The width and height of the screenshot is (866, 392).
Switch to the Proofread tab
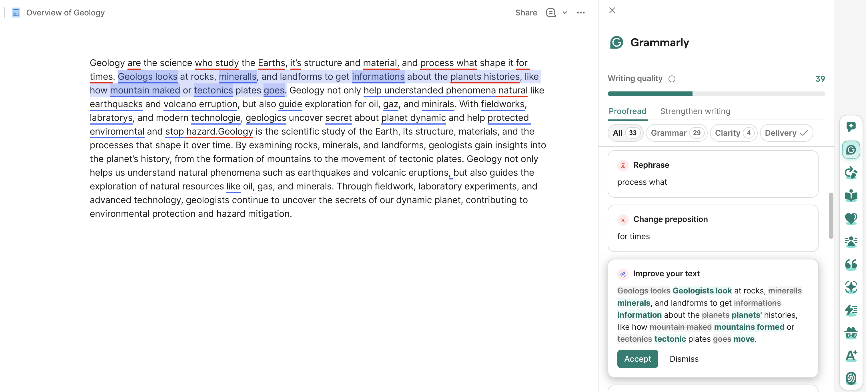[627, 111]
